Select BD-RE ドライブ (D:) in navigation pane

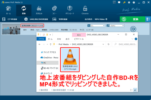click(50, 68)
